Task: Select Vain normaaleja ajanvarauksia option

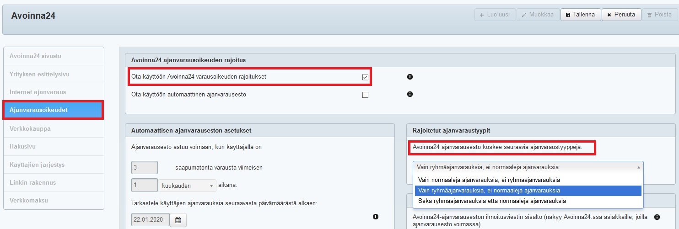Action: pos(489,180)
